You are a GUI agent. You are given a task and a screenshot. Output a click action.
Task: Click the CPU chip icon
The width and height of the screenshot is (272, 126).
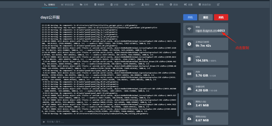[x=189, y=59]
